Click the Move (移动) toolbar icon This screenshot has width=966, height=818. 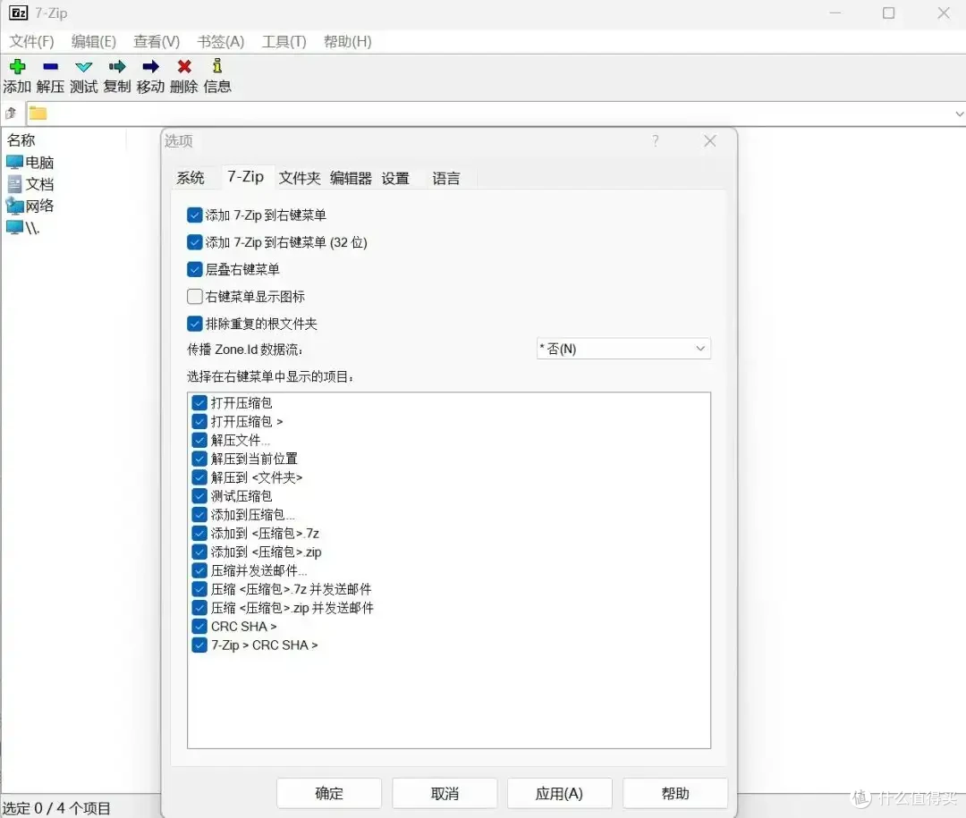[x=150, y=66]
